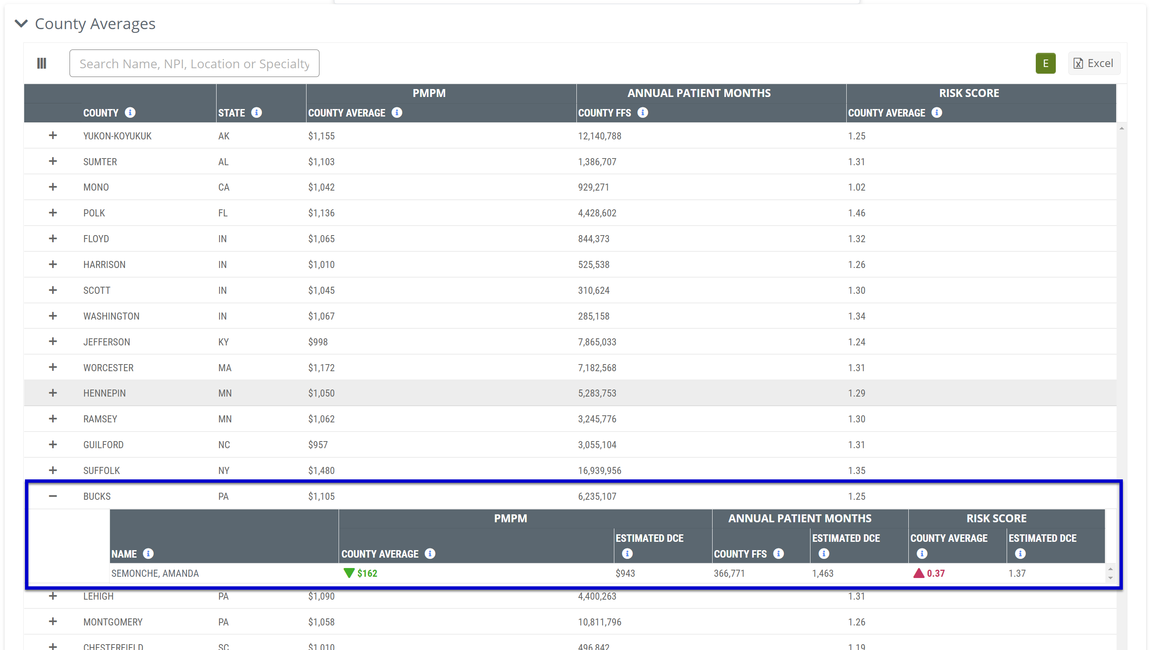Select the SEMONCHE, AMANDA name cell
This screenshot has height=650, width=1152.
155,573
